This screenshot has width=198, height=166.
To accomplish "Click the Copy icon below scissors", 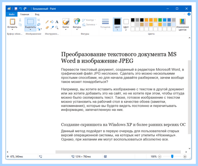I will click(x=20, y=24).
